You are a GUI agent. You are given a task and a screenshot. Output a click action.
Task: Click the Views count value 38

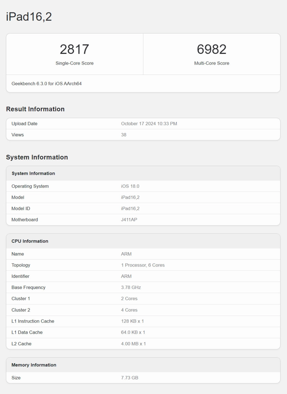point(124,135)
